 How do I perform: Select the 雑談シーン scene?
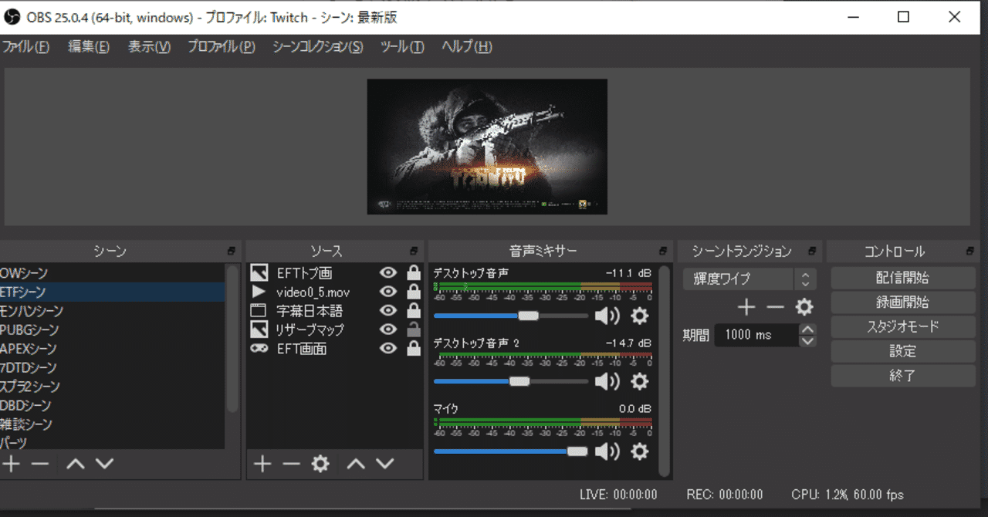113,424
